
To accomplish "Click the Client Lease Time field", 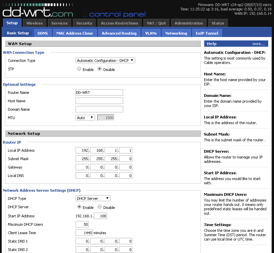I will pos(84,232).
